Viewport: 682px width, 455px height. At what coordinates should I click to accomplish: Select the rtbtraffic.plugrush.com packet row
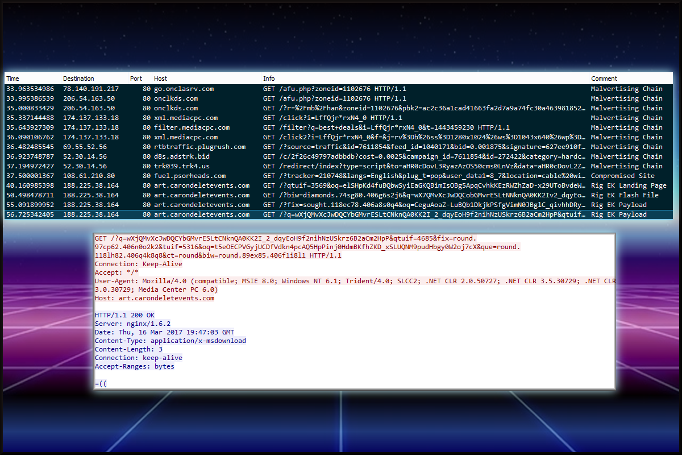click(x=199, y=147)
